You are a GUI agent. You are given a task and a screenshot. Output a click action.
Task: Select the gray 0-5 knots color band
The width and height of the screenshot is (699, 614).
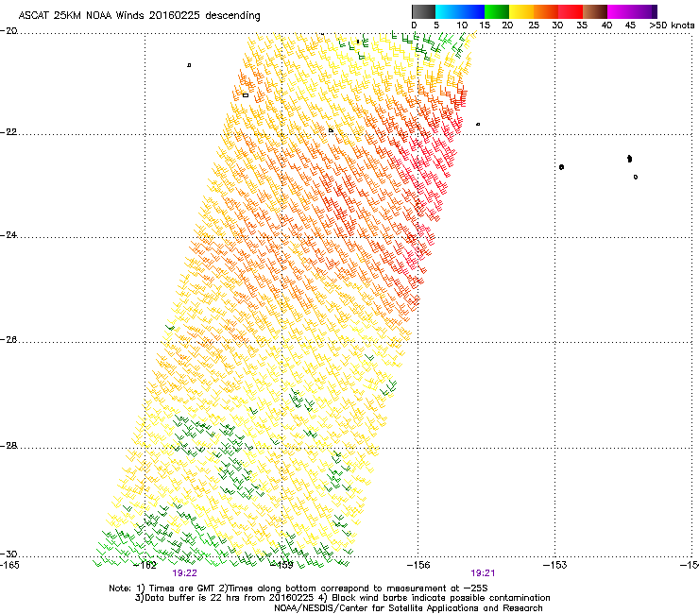click(x=423, y=11)
